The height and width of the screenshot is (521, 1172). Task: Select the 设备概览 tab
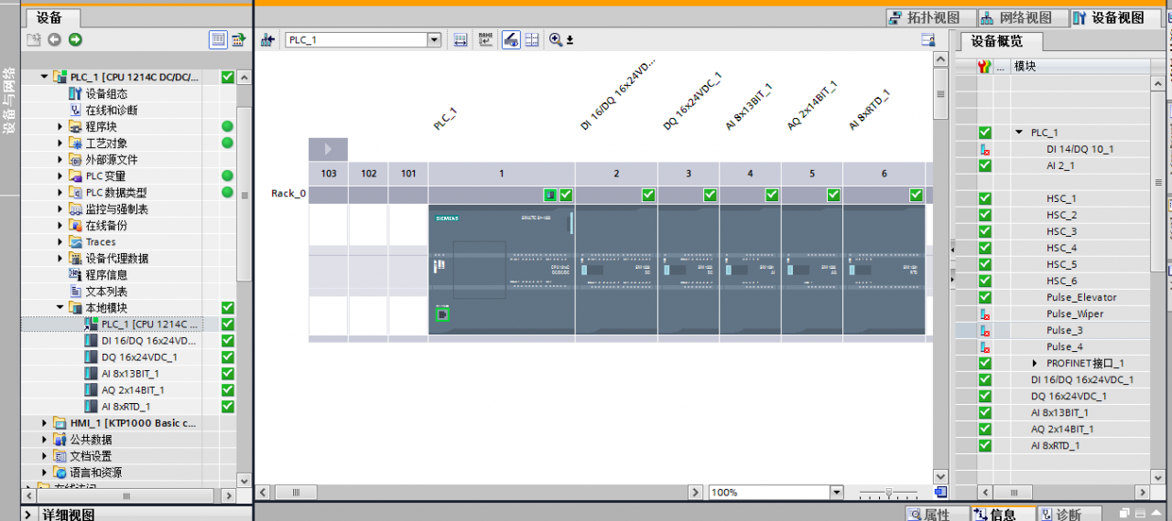tap(1003, 42)
